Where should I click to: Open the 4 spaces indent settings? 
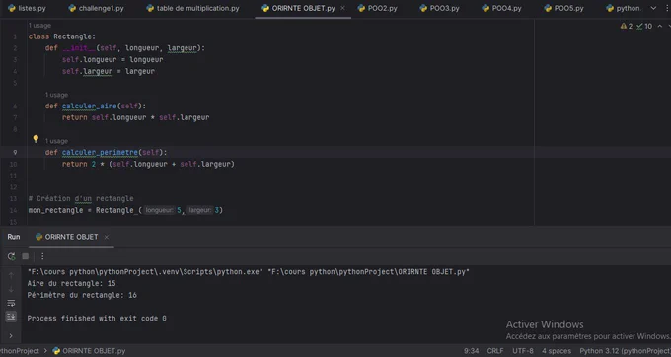[x=557, y=351]
